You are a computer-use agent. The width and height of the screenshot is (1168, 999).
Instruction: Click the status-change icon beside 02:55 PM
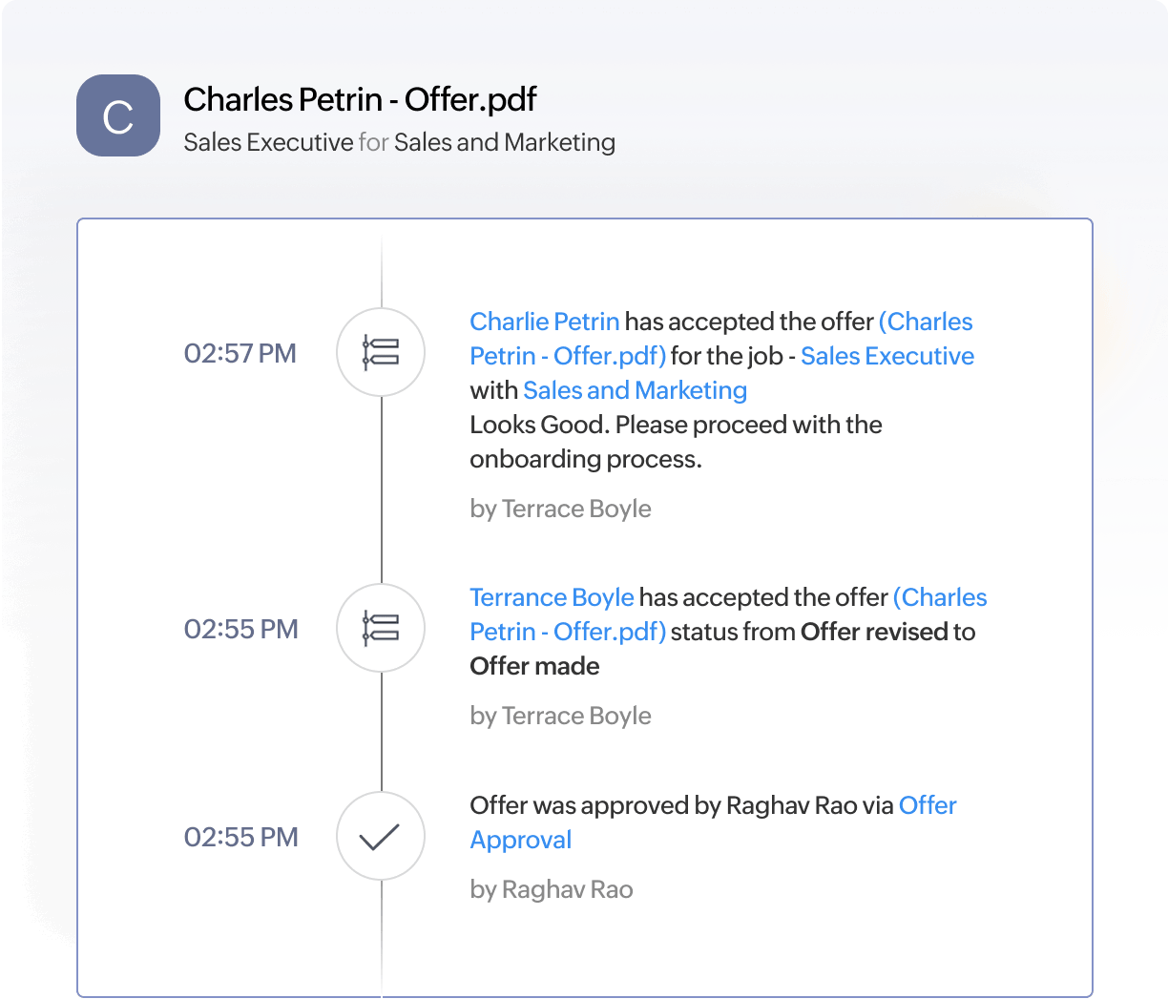(380, 628)
